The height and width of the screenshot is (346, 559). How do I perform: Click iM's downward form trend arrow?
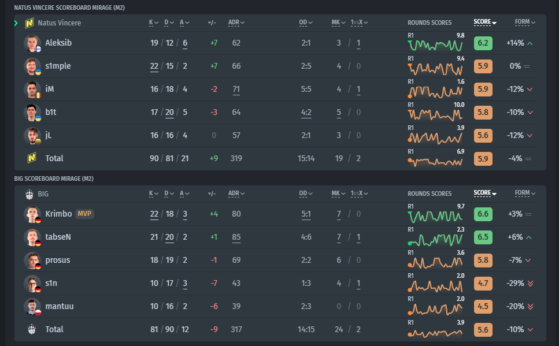click(x=530, y=90)
